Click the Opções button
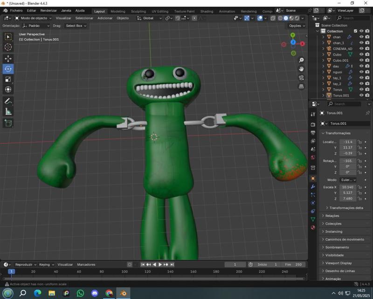Viewport: 373px width, 299px height. point(297,26)
